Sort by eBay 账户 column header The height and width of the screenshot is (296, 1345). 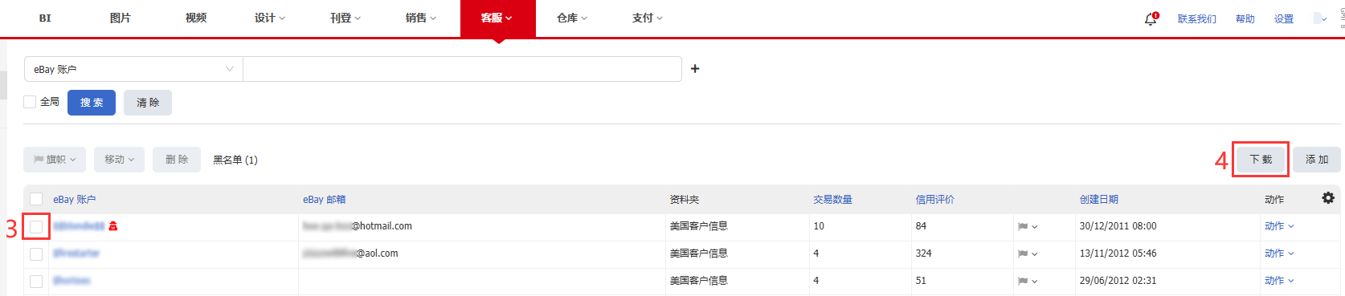75,200
